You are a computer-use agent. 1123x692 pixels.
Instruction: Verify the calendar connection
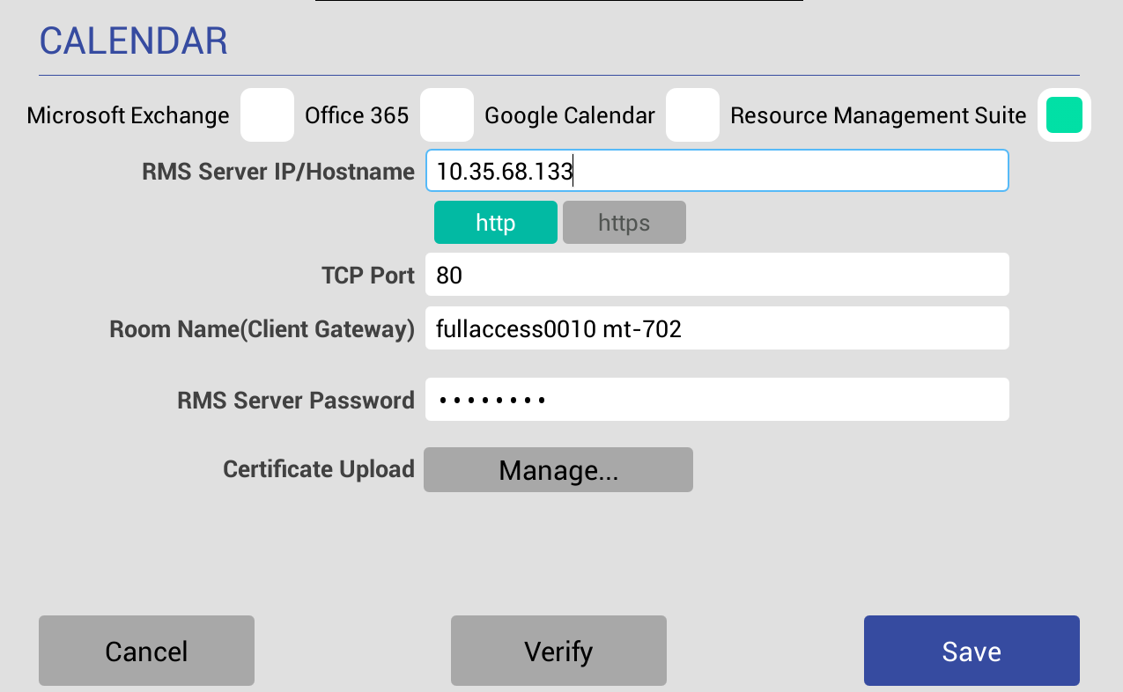[x=558, y=651]
